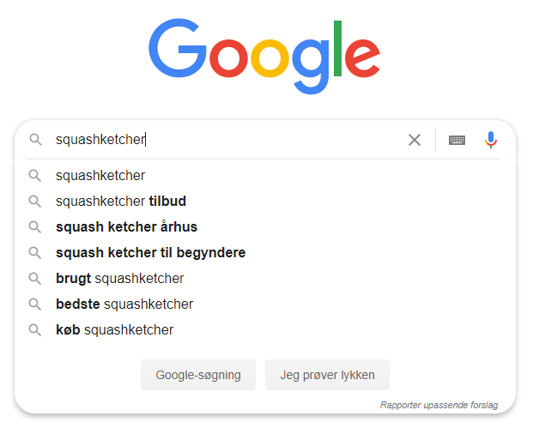
Task: Click the magnifier icon beside 'squash ketcher århus'
Action: pyautogui.click(x=35, y=227)
